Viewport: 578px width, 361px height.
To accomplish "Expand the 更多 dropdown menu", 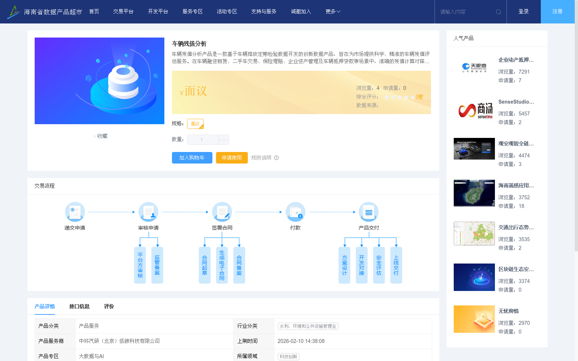I will click(x=333, y=12).
